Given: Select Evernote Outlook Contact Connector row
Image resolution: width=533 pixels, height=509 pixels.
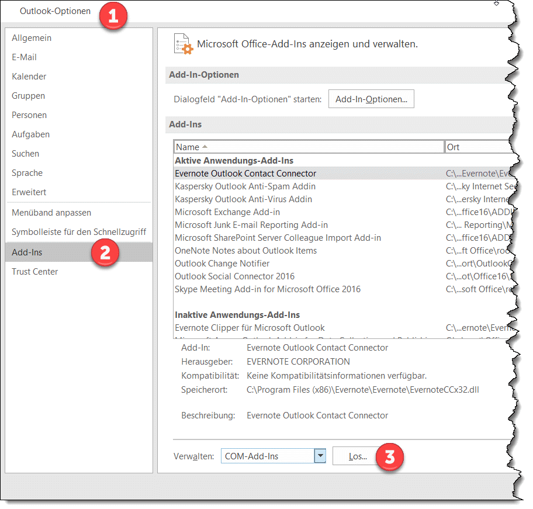Looking at the screenshot, I should click(343, 174).
